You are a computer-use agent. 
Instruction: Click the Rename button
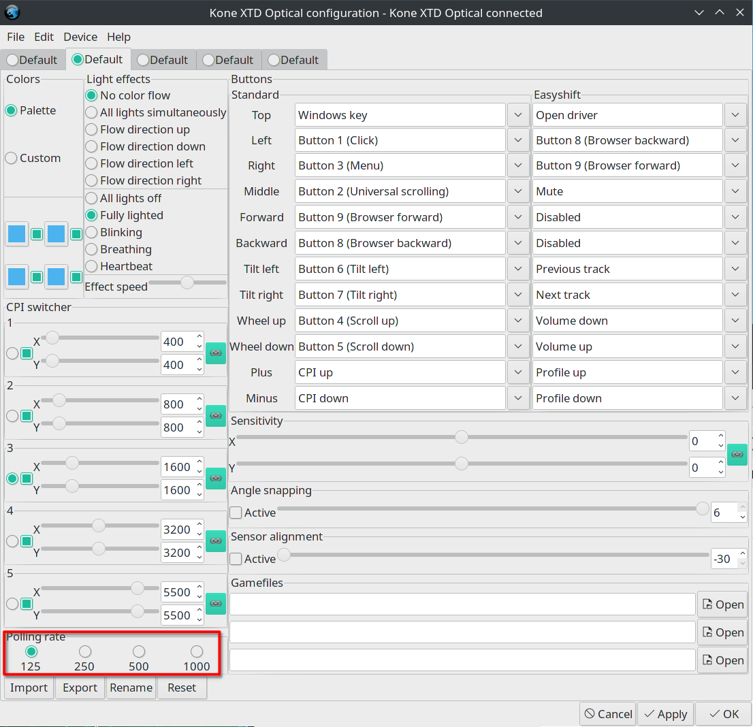[x=131, y=688]
